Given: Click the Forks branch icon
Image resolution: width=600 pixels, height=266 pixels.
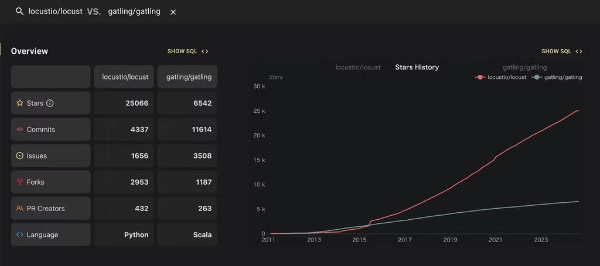Looking at the screenshot, I should tap(20, 182).
